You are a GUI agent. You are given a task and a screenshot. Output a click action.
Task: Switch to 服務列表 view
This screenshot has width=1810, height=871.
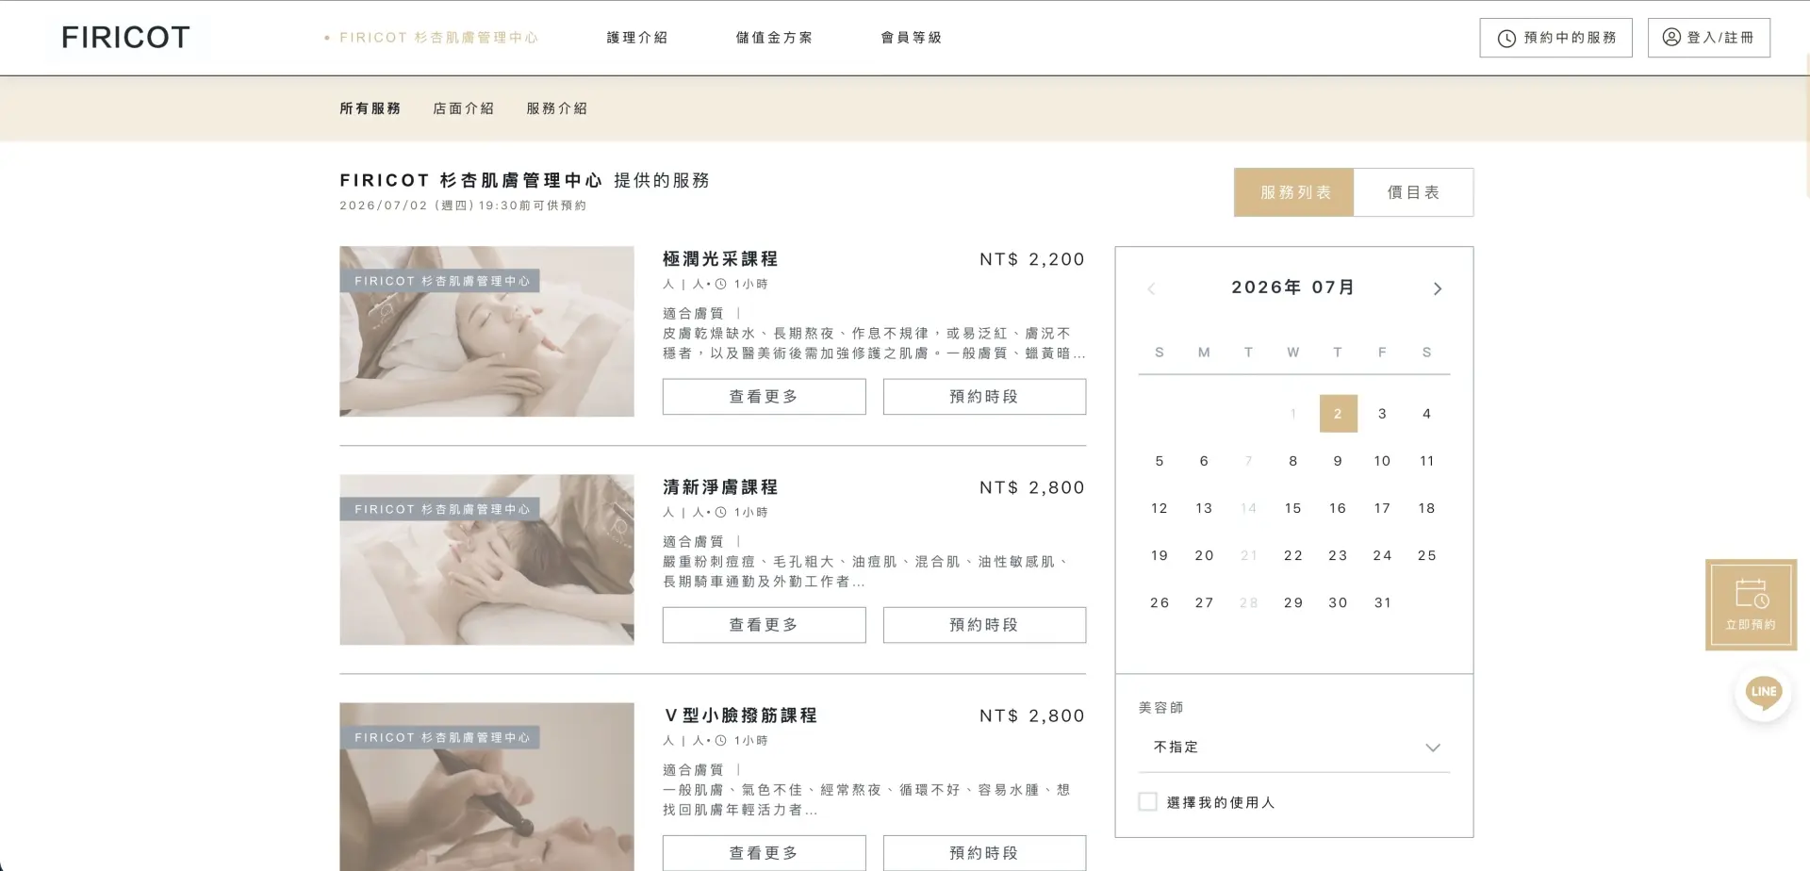1293,192
